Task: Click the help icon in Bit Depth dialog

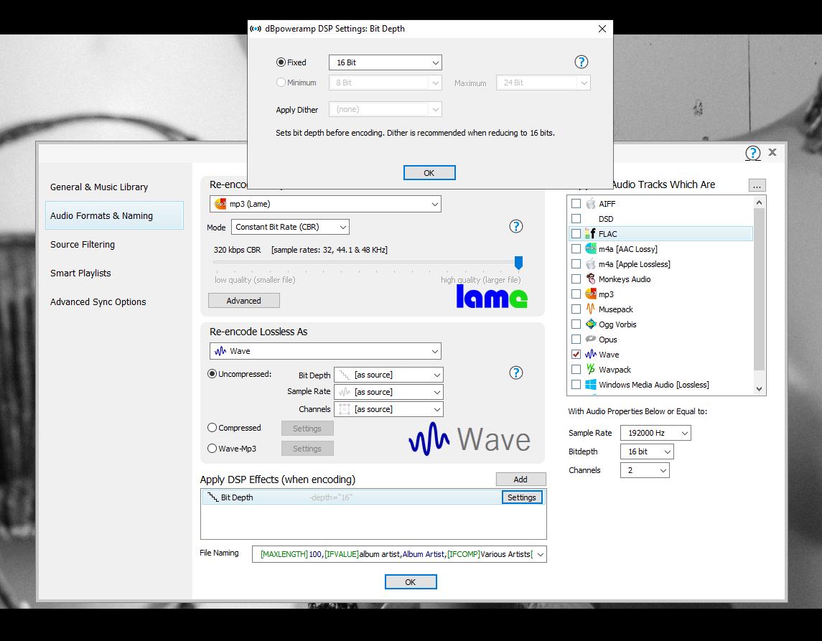Action: (x=582, y=62)
